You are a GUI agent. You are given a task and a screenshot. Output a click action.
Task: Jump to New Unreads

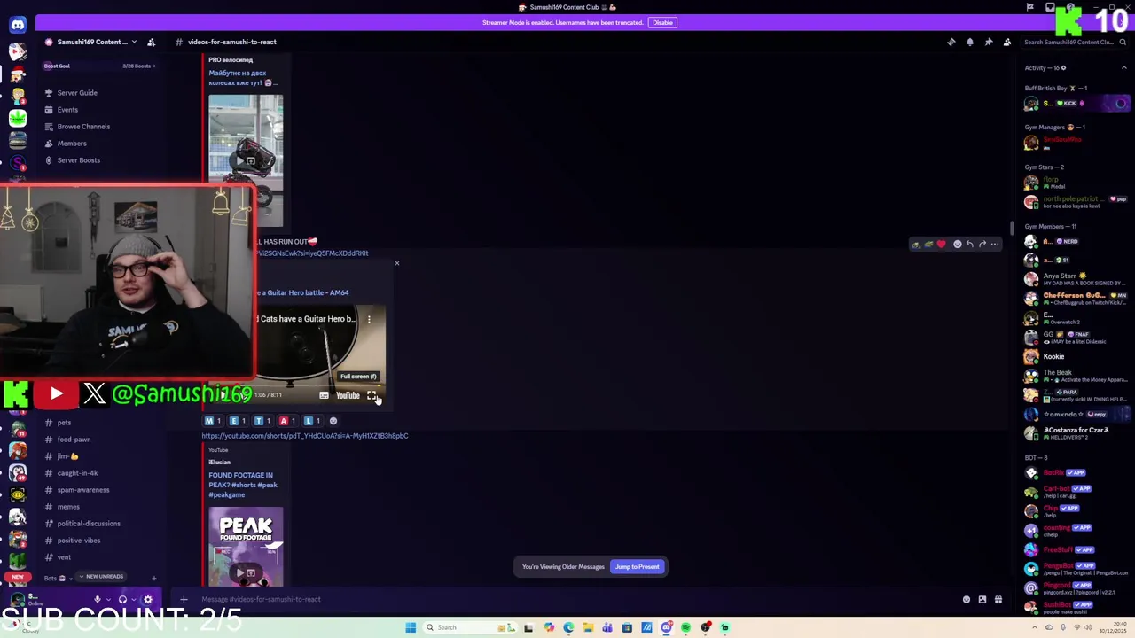(101, 577)
